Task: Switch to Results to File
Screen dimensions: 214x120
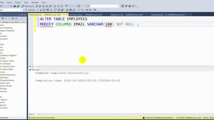Action: [x=74, y=10]
